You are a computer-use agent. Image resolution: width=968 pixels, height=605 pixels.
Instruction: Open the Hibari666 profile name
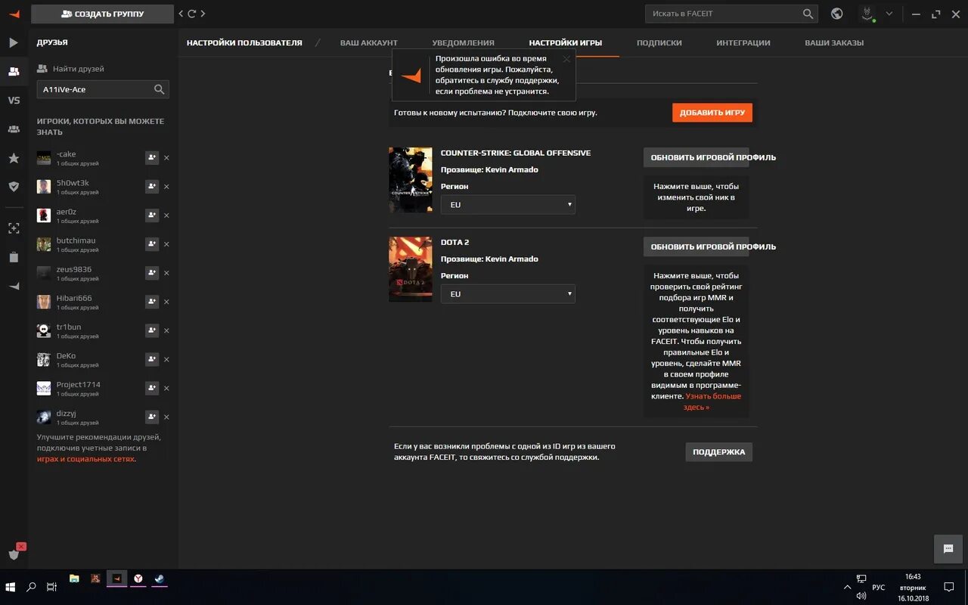(x=74, y=298)
